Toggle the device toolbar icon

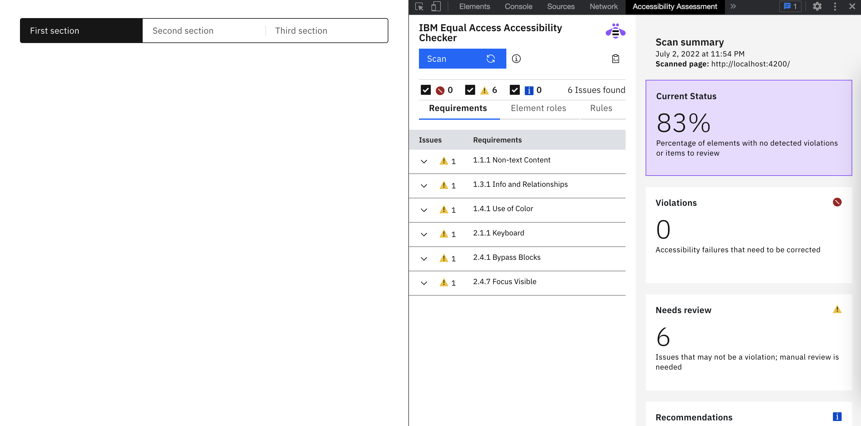435,6
